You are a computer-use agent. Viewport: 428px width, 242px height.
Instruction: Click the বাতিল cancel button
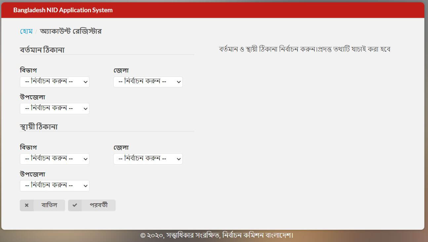(x=49, y=205)
